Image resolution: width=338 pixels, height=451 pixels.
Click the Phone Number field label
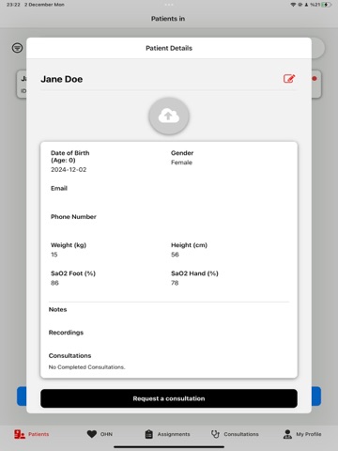pos(73,217)
